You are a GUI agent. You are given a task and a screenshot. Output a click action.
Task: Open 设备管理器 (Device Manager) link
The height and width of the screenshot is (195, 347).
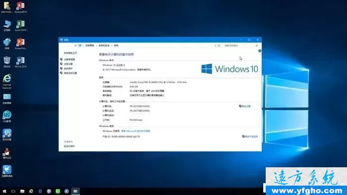(x=69, y=59)
